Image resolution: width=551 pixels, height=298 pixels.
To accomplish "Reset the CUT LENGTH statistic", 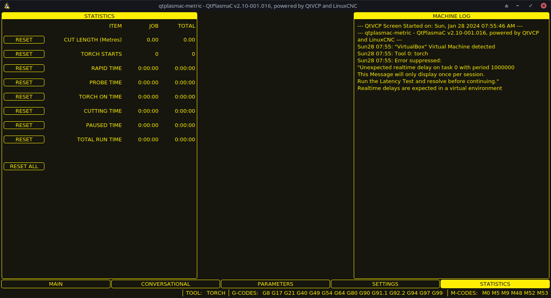I will [24, 39].
